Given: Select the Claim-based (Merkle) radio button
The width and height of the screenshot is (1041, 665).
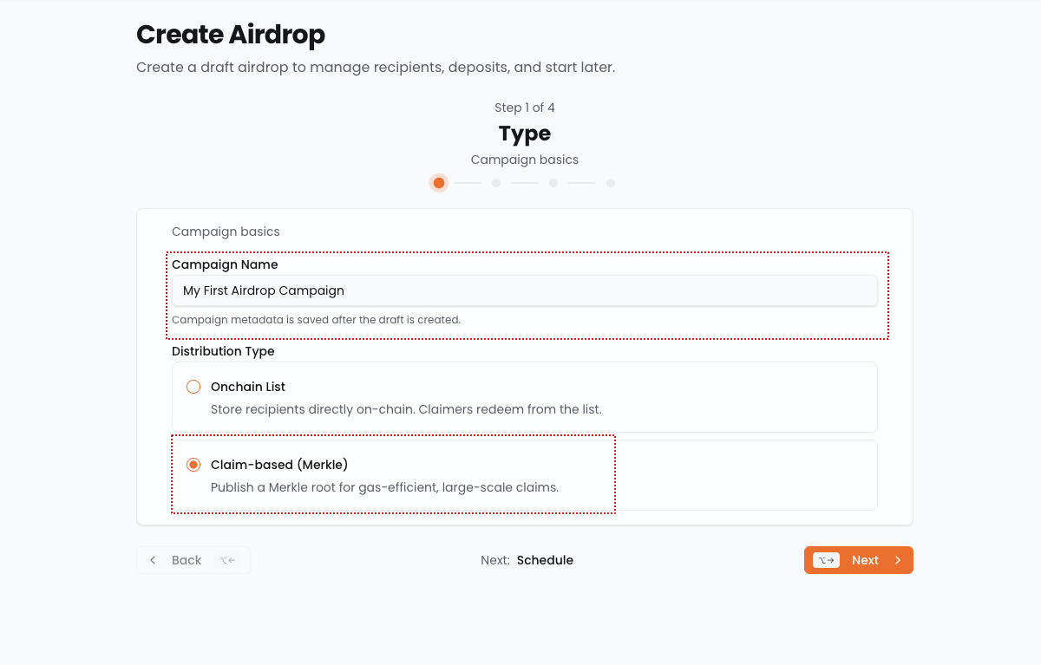Looking at the screenshot, I should tap(193, 465).
